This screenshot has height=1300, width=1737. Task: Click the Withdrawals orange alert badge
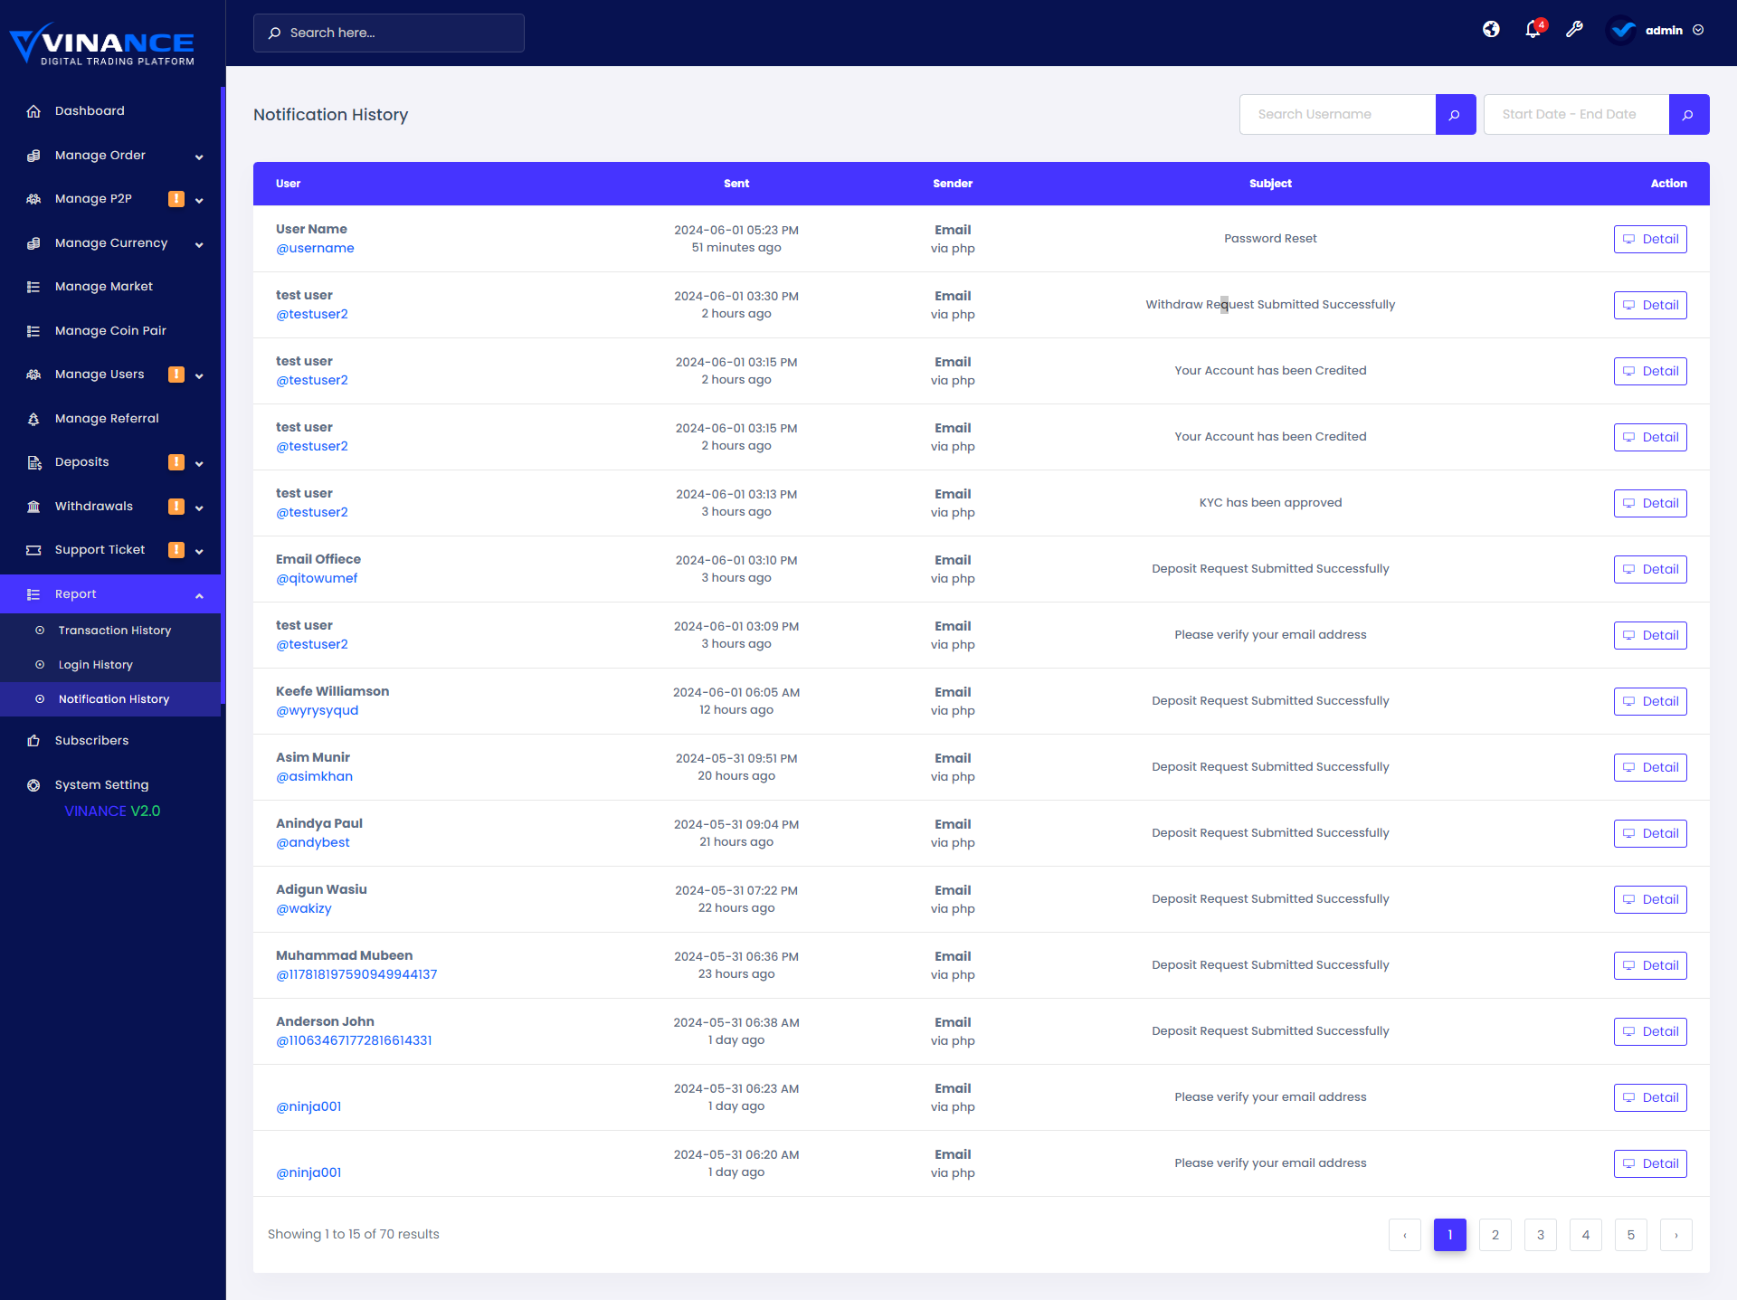click(176, 507)
